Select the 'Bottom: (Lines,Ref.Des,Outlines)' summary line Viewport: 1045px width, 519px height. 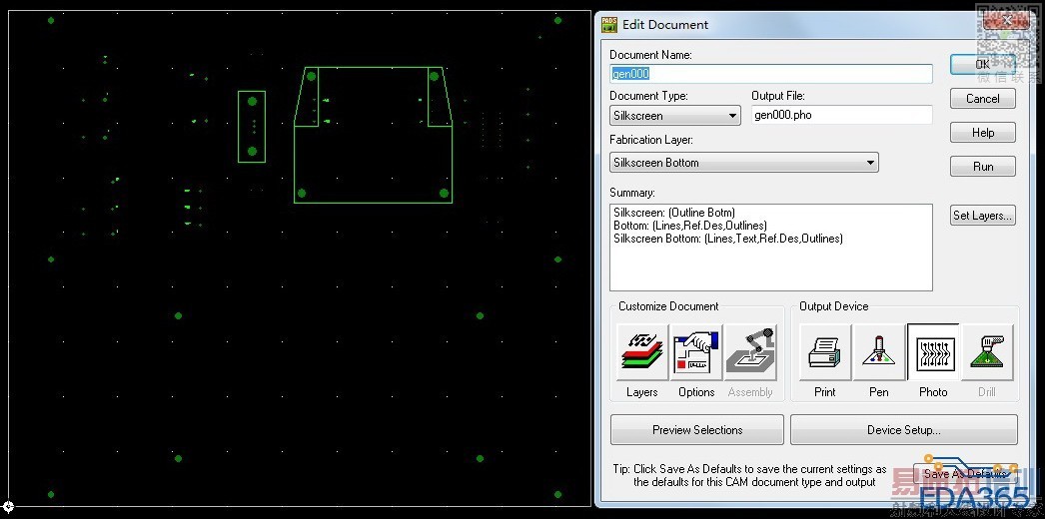690,226
